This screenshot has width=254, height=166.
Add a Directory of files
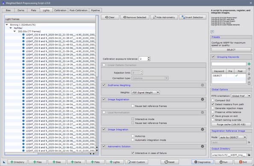pos(18,162)
